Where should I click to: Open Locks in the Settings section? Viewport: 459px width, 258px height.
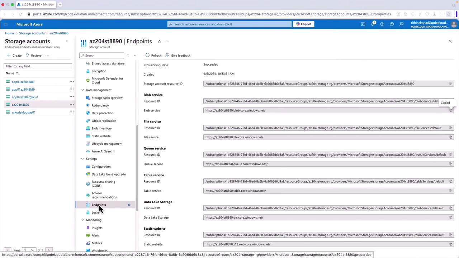coord(95,212)
